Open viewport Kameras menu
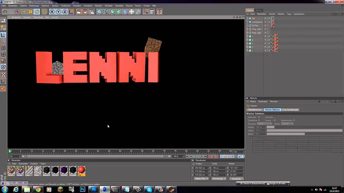 (27, 17)
